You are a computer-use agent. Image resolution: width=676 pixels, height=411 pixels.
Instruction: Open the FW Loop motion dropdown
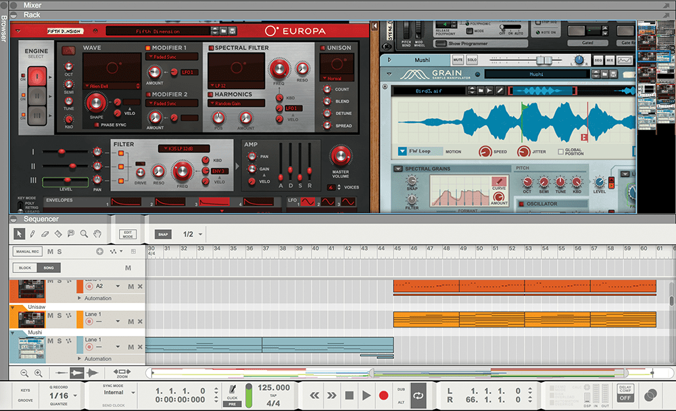click(x=404, y=151)
